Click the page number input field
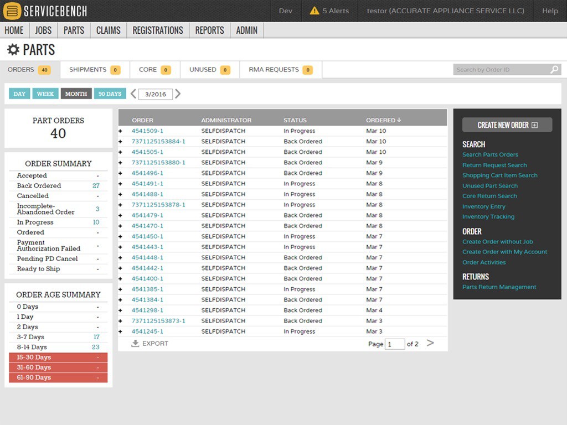567x425 pixels. [395, 344]
